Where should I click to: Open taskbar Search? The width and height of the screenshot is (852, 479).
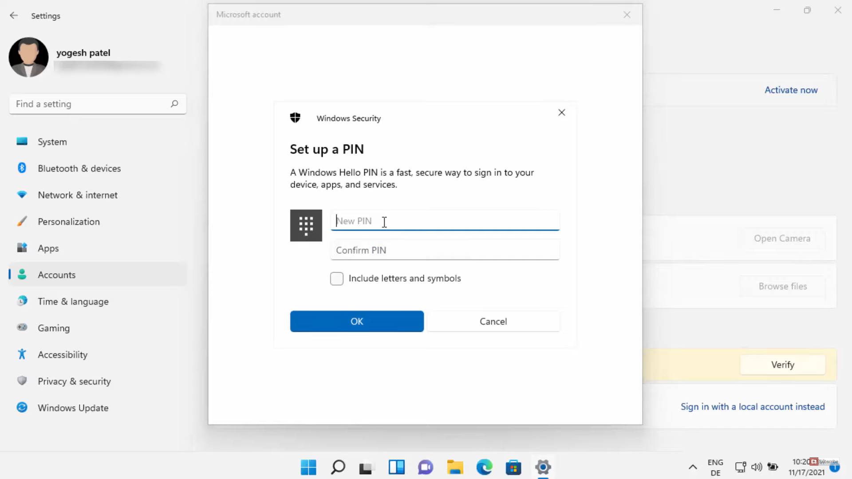338,467
